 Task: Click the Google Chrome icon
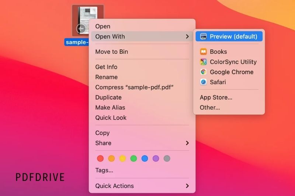204,72
